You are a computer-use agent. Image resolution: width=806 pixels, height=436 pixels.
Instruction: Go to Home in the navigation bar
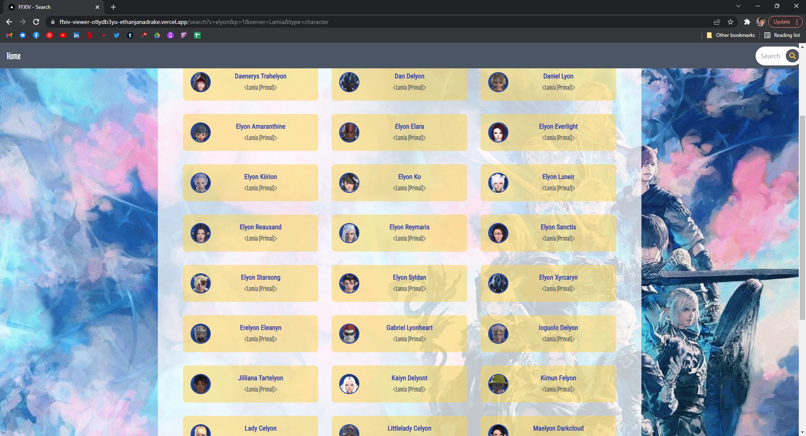pos(13,56)
